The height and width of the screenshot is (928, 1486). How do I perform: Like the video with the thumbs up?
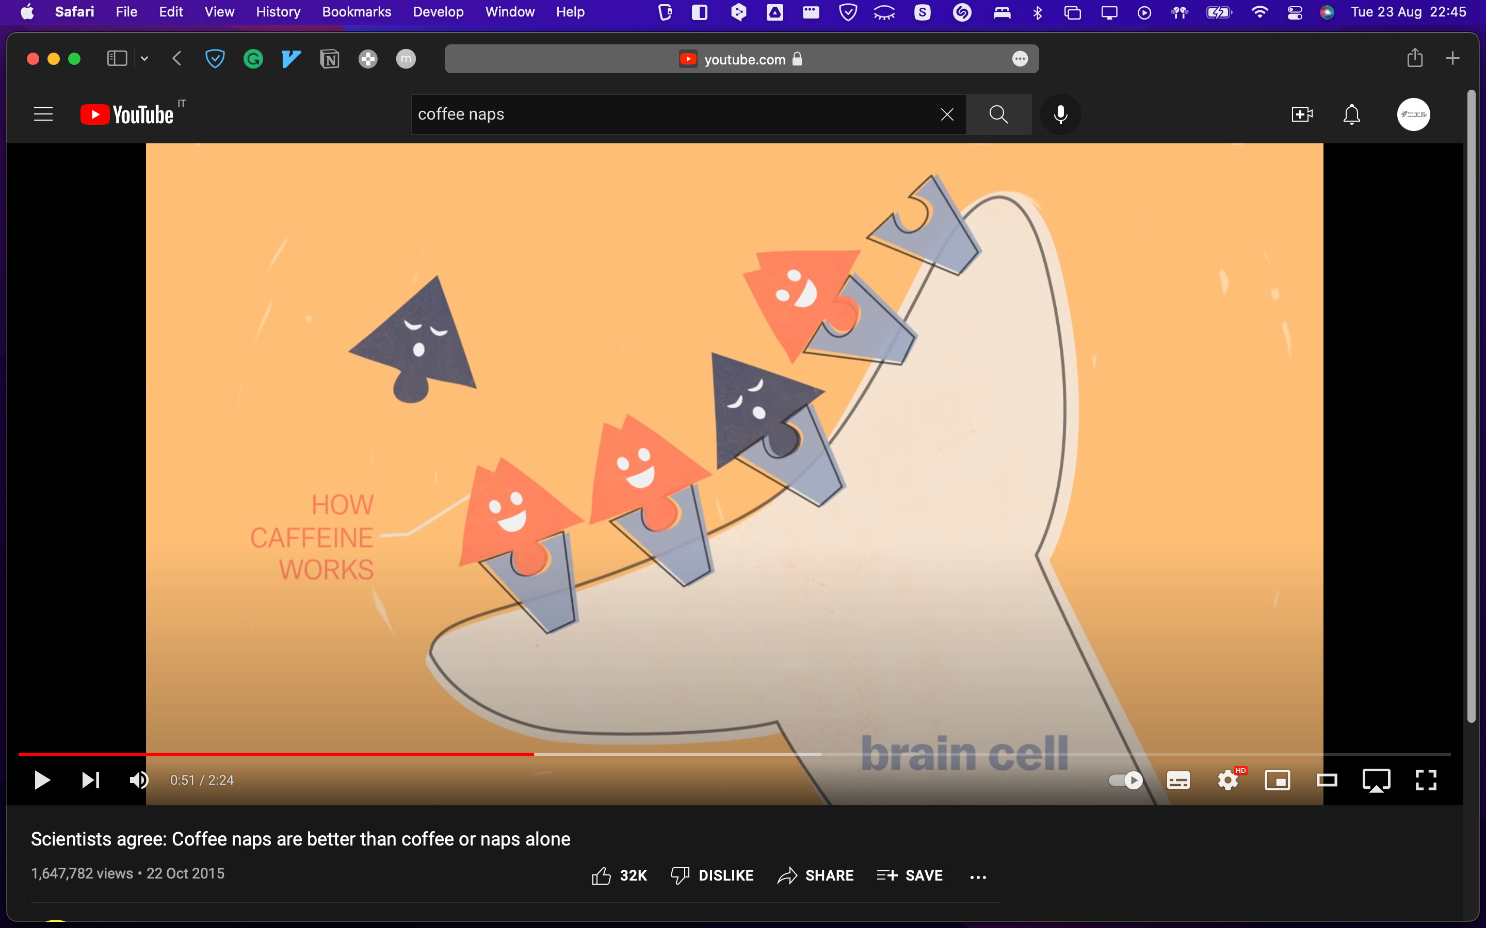[602, 875]
